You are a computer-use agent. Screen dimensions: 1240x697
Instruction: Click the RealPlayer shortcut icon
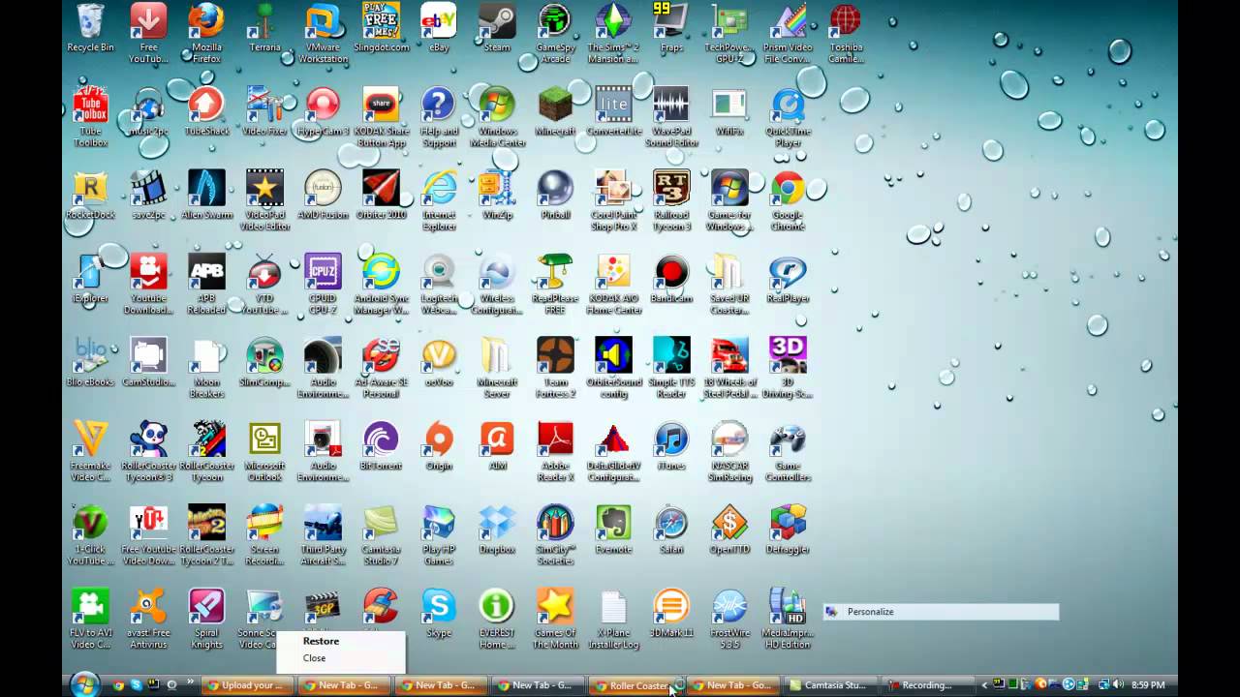(788, 279)
